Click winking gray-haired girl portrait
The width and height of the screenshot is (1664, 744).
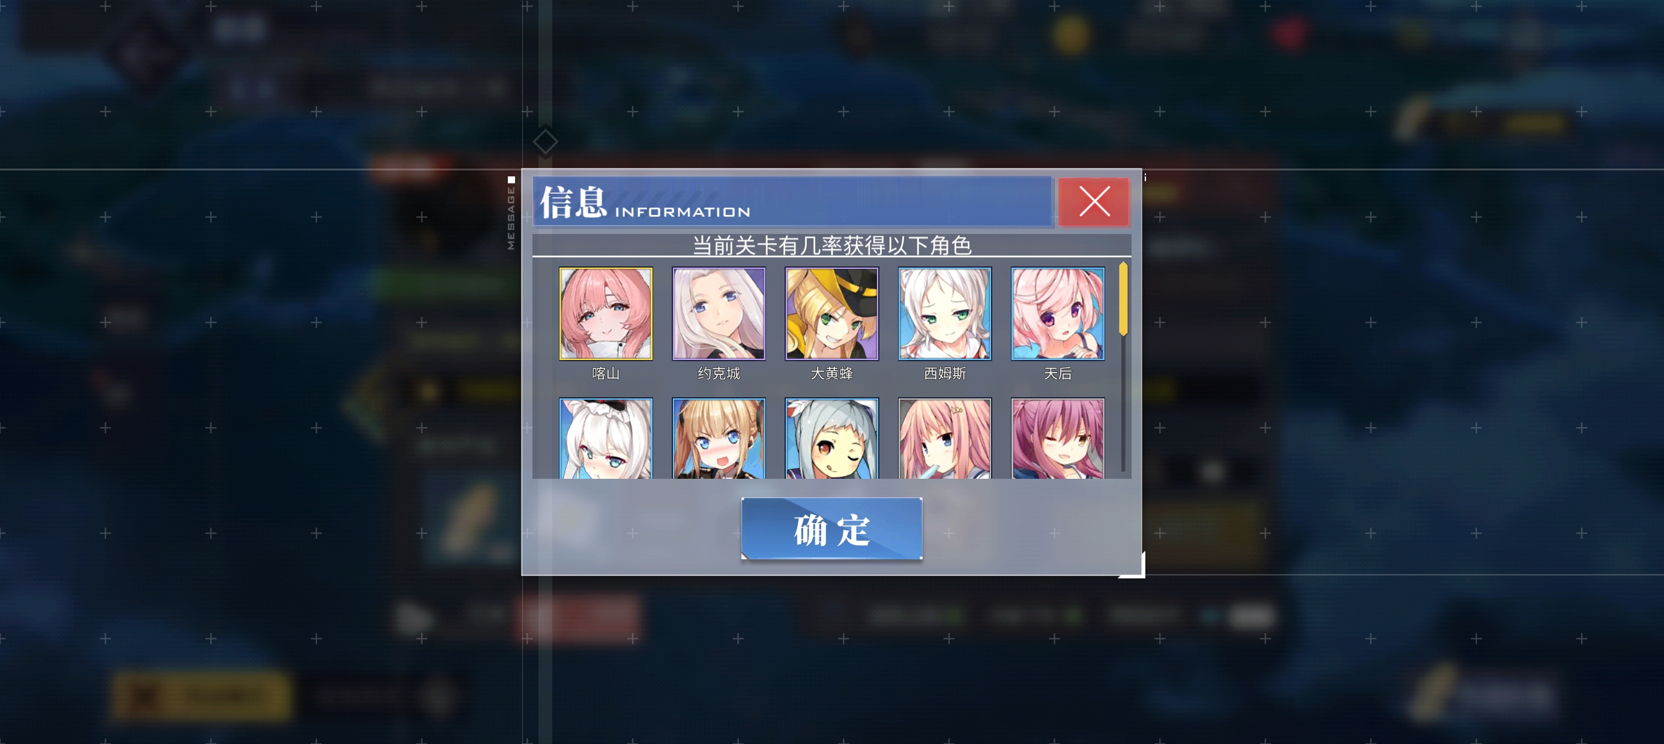(831, 438)
